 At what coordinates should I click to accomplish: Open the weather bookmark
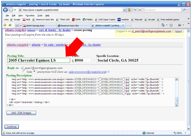pos(123,20)
